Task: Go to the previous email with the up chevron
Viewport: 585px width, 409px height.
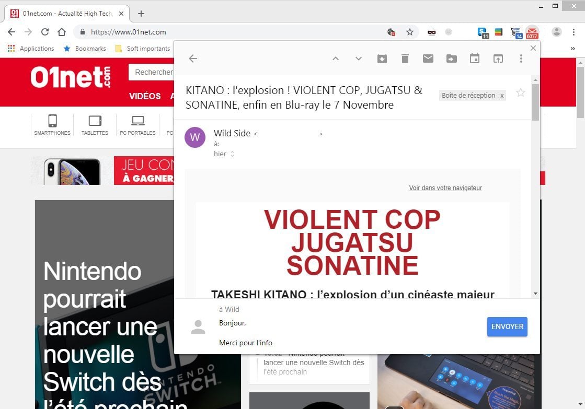Action: coord(336,59)
